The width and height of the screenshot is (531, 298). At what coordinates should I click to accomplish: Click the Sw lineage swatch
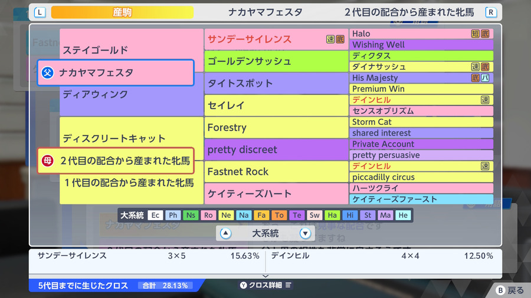pyautogui.click(x=314, y=215)
